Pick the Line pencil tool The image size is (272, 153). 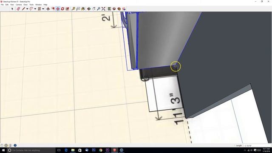point(23,8)
